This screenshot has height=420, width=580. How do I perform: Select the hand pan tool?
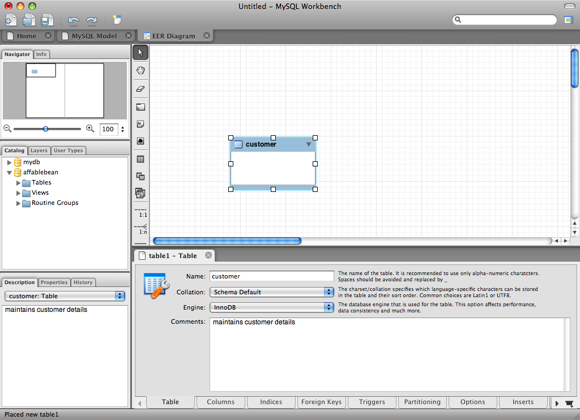tap(140, 71)
